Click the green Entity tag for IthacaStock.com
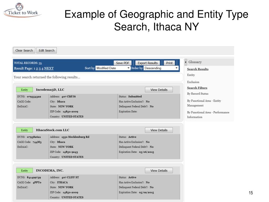Screen dimensions: 269x202 (24, 130)
